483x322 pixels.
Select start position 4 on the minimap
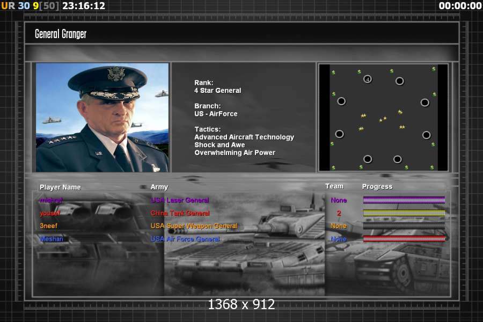pos(368,79)
